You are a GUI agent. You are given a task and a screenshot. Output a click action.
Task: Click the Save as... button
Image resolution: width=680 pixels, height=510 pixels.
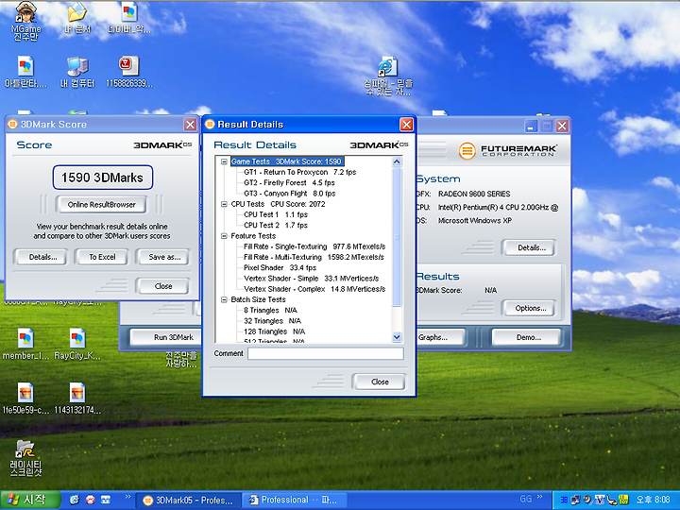163,257
